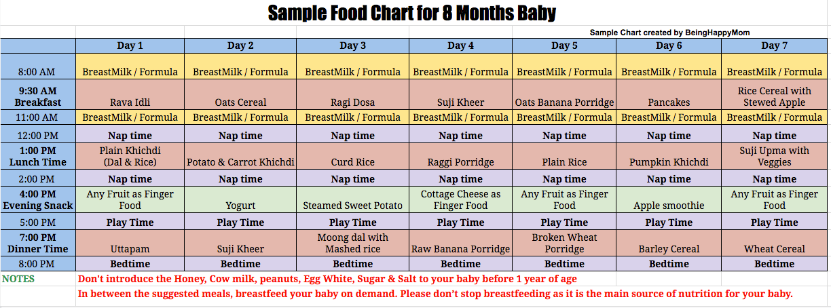Select the Broken Wheat Porridge cell
The width and height of the screenshot is (831, 308).
(x=564, y=243)
